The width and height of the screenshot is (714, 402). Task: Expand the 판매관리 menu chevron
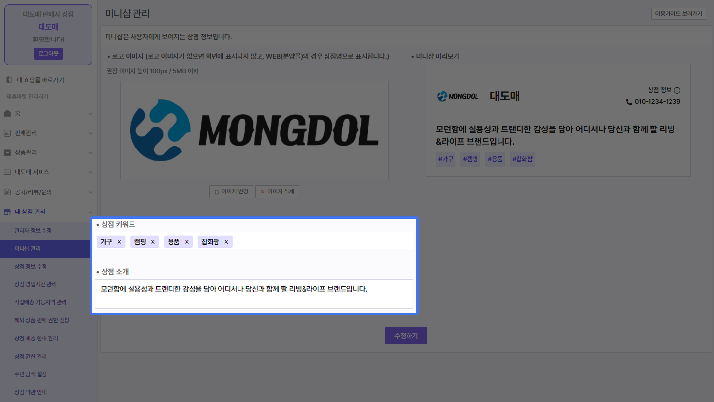[x=90, y=133]
